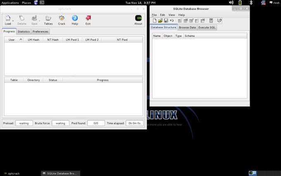Click the Directory column header
Screen dimensions: 281x176
click(x=33, y=80)
